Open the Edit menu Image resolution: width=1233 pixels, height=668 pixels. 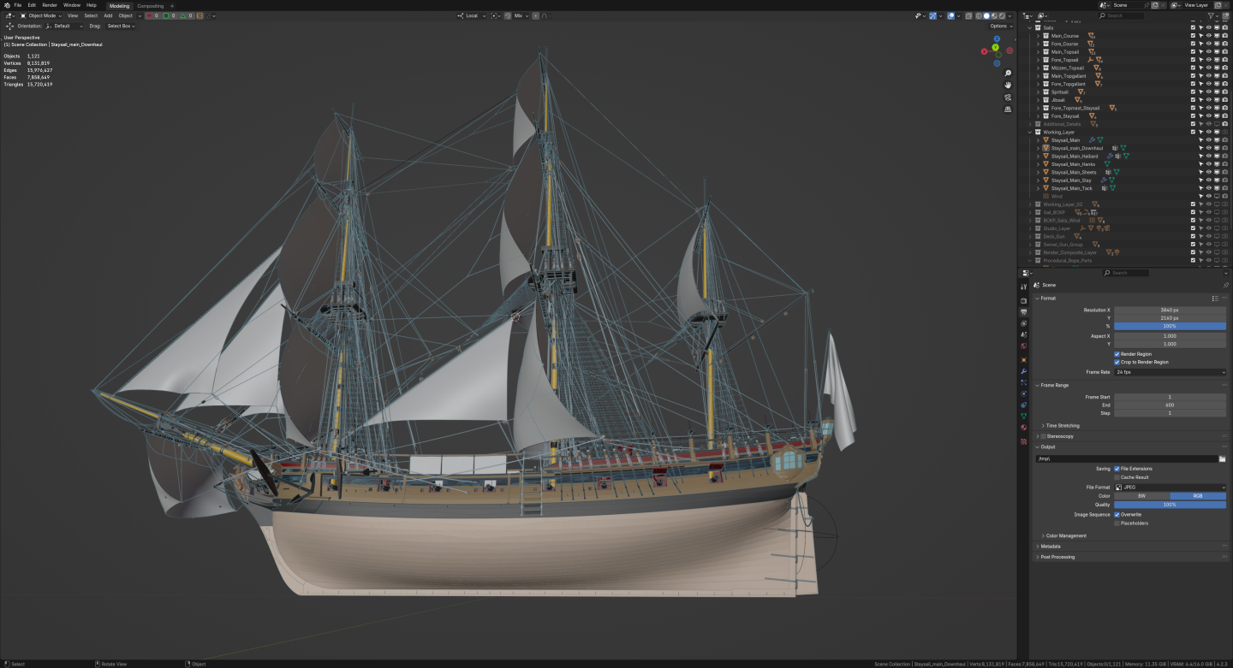(32, 5)
